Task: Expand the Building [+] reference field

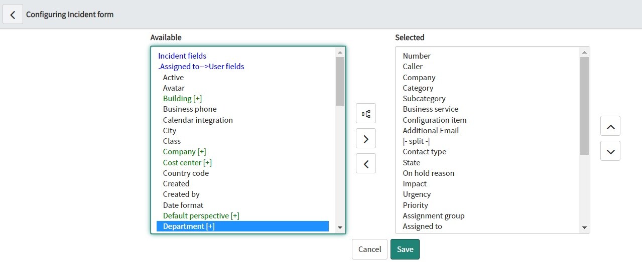Action: point(182,99)
